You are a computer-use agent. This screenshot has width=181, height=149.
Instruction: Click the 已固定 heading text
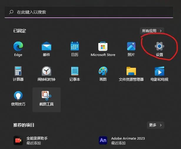pos(20,31)
